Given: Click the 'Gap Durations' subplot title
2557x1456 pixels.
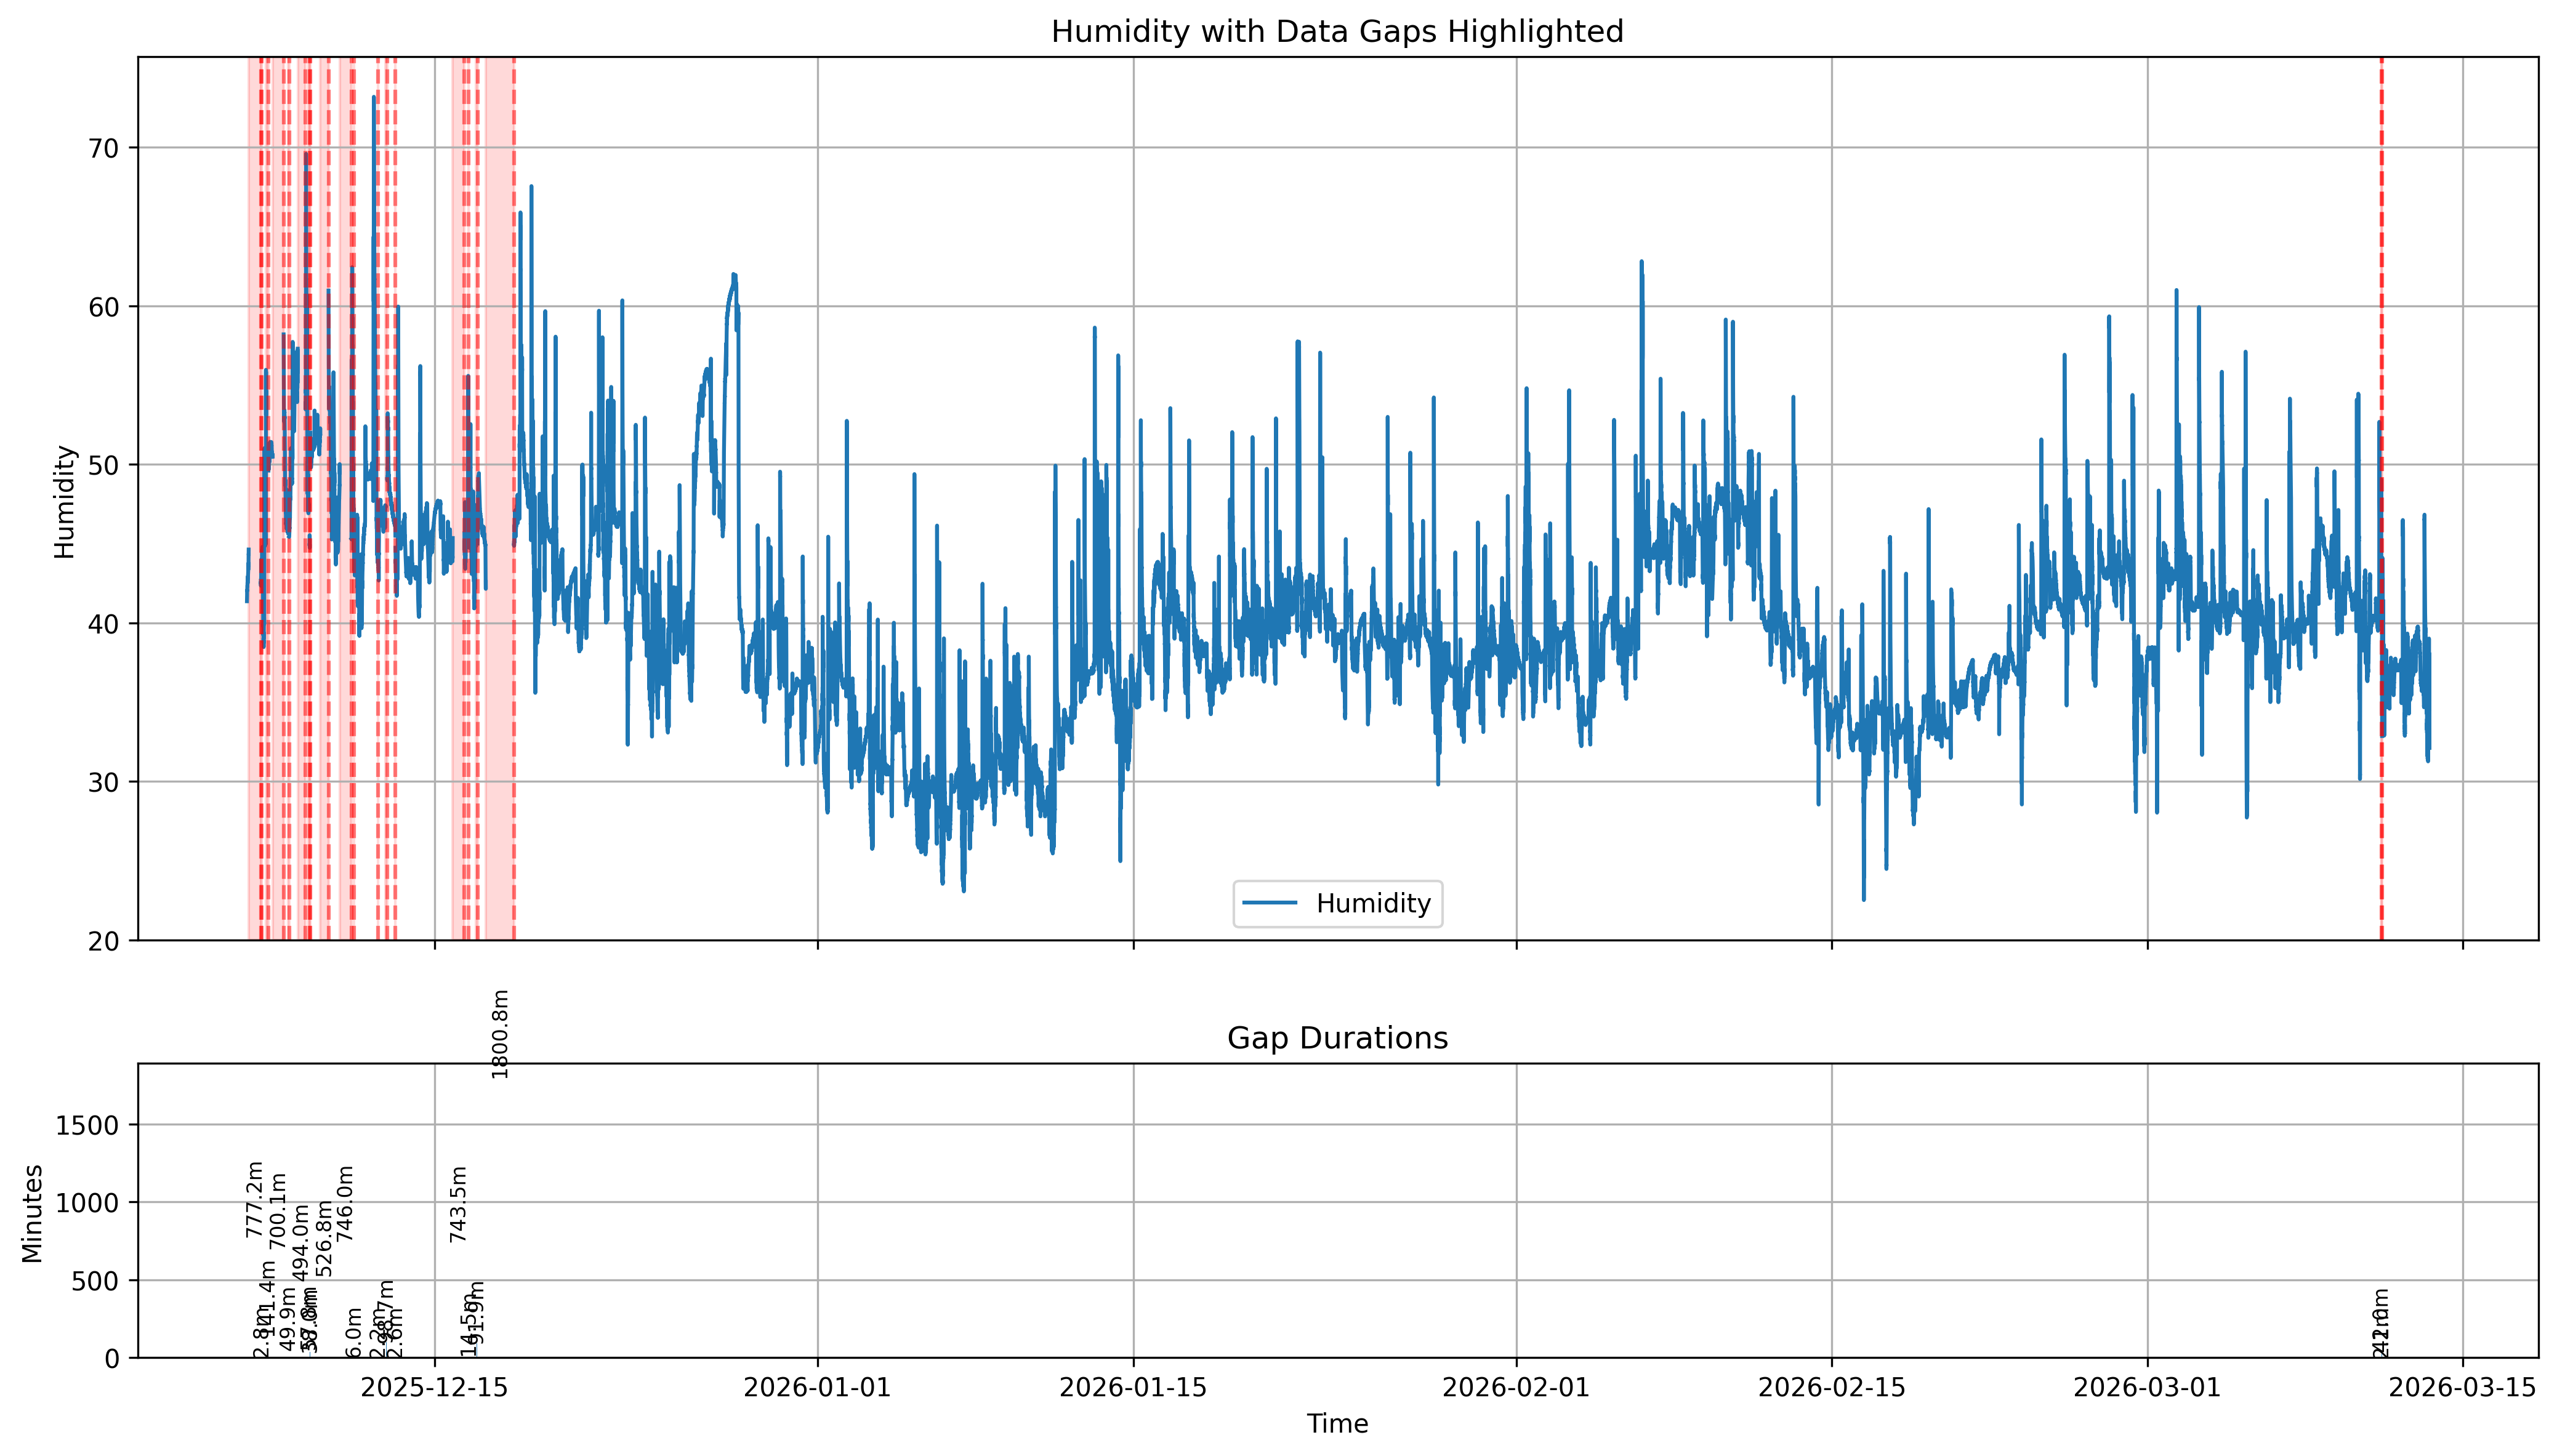Looking at the screenshot, I should (1337, 1038).
